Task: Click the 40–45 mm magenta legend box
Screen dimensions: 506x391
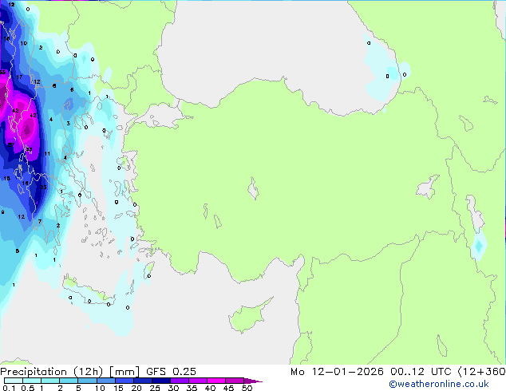Action: point(216,381)
